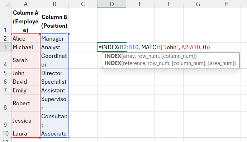Click cell containing Manager

pos(54,38)
